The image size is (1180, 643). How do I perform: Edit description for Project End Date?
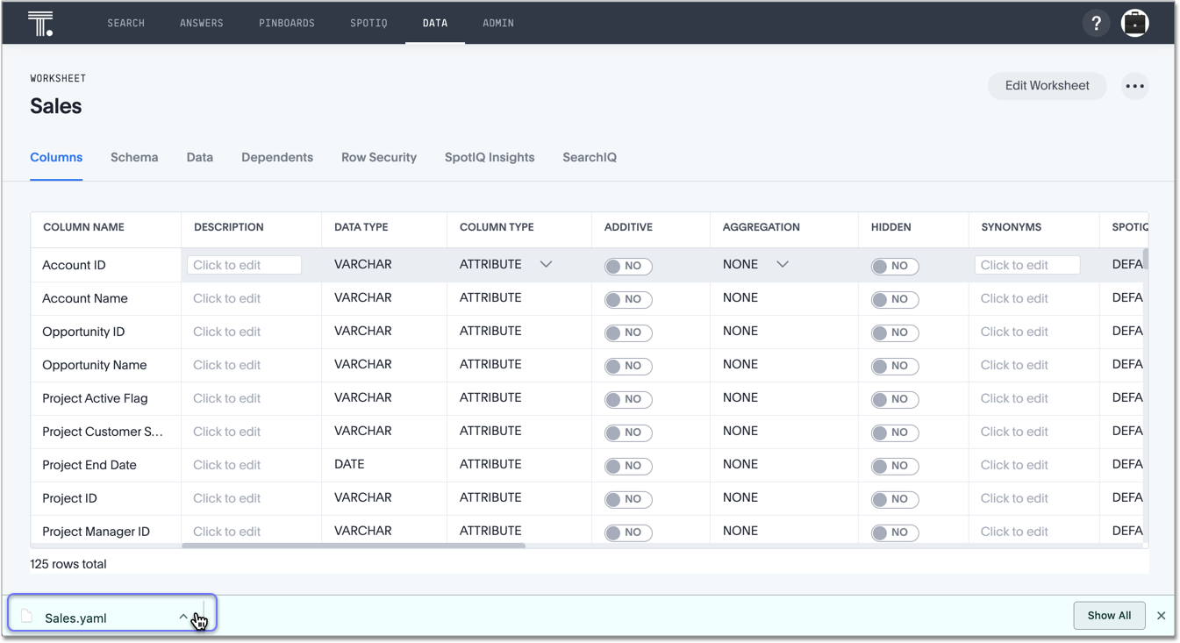click(226, 465)
